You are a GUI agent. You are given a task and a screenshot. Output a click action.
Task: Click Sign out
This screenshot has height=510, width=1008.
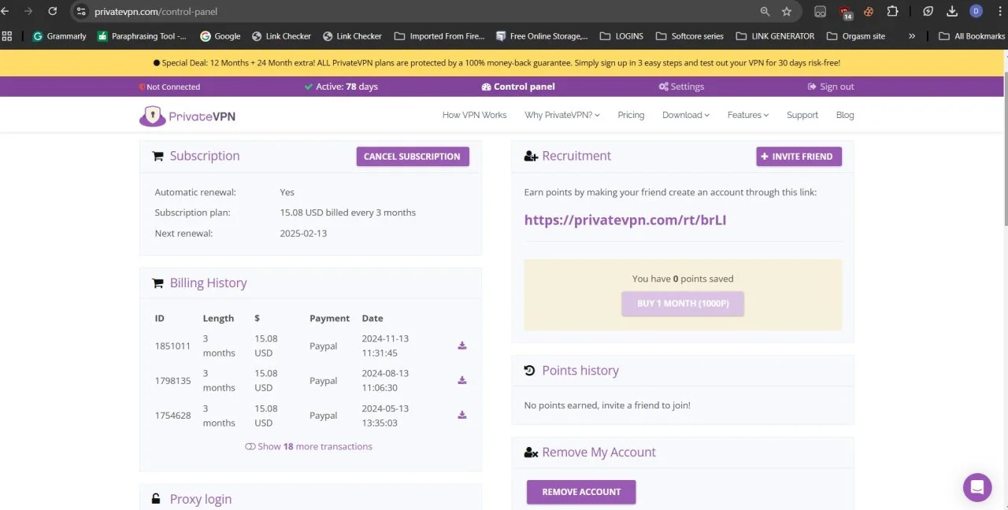(x=831, y=87)
